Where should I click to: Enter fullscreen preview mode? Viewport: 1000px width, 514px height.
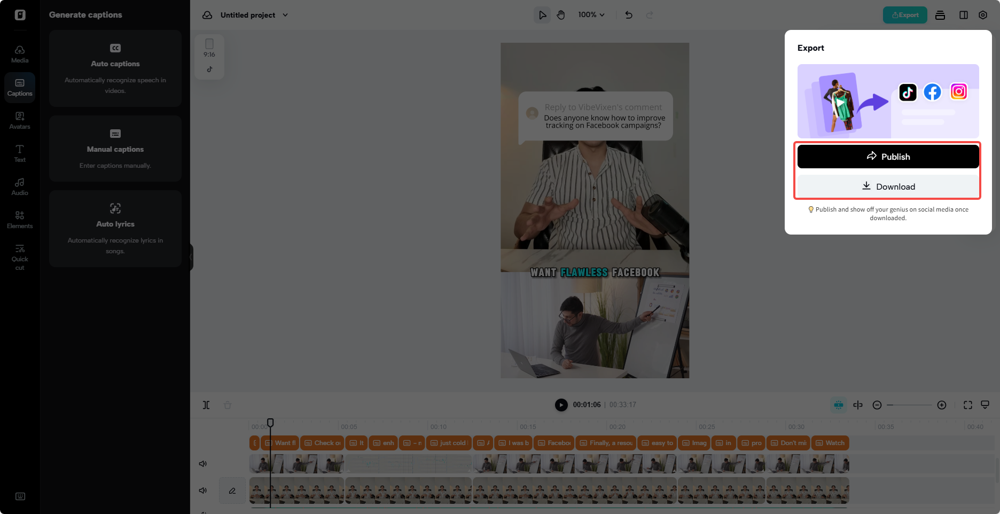(x=967, y=405)
